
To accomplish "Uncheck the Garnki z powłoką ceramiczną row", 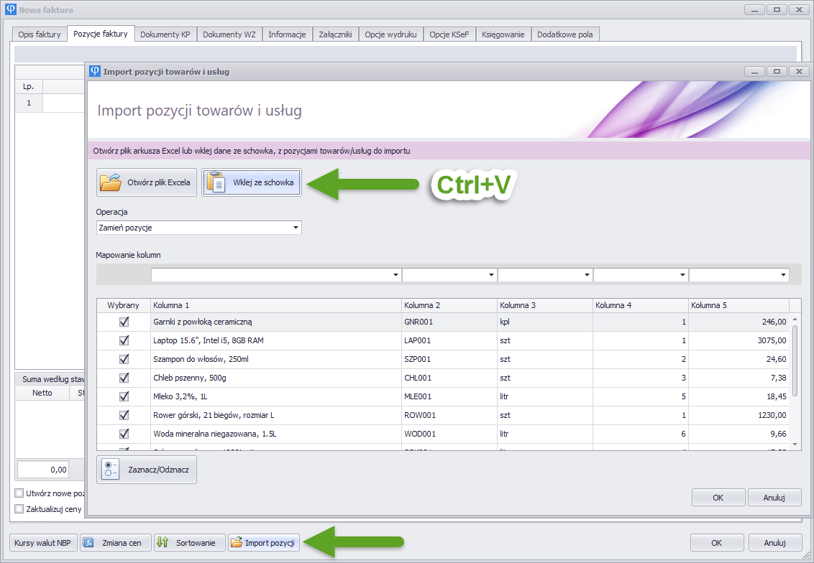I will coord(124,322).
